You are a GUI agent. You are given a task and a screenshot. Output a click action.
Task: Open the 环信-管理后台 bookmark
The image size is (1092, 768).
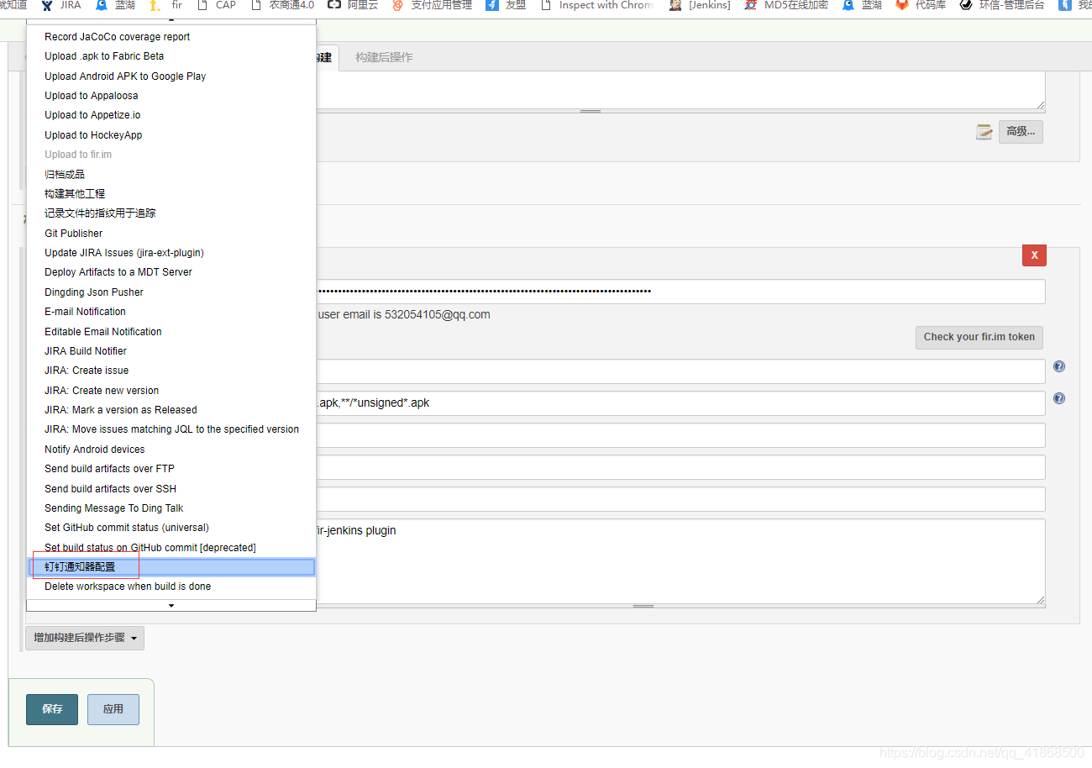pyautogui.click(x=1002, y=5)
